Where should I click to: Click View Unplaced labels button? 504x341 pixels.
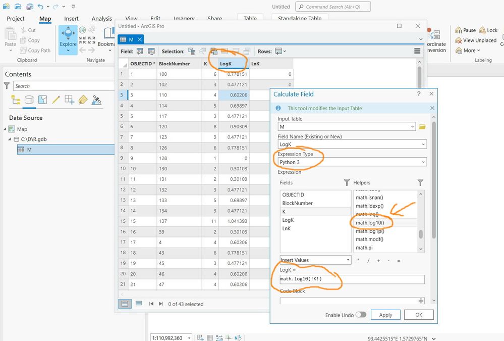tap(476, 40)
